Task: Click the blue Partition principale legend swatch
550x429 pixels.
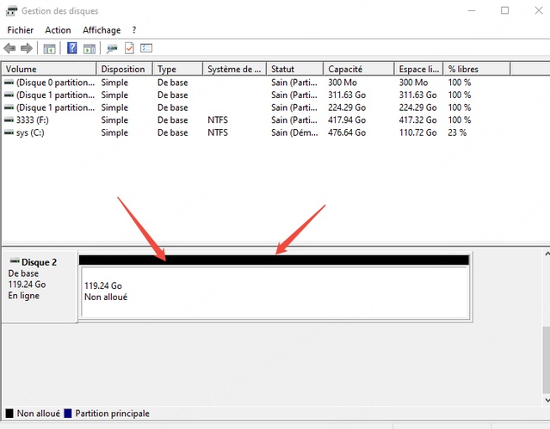Action: click(68, 414)
